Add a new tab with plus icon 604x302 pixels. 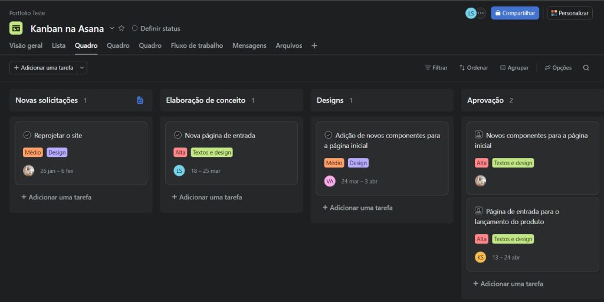pos(314,45)
